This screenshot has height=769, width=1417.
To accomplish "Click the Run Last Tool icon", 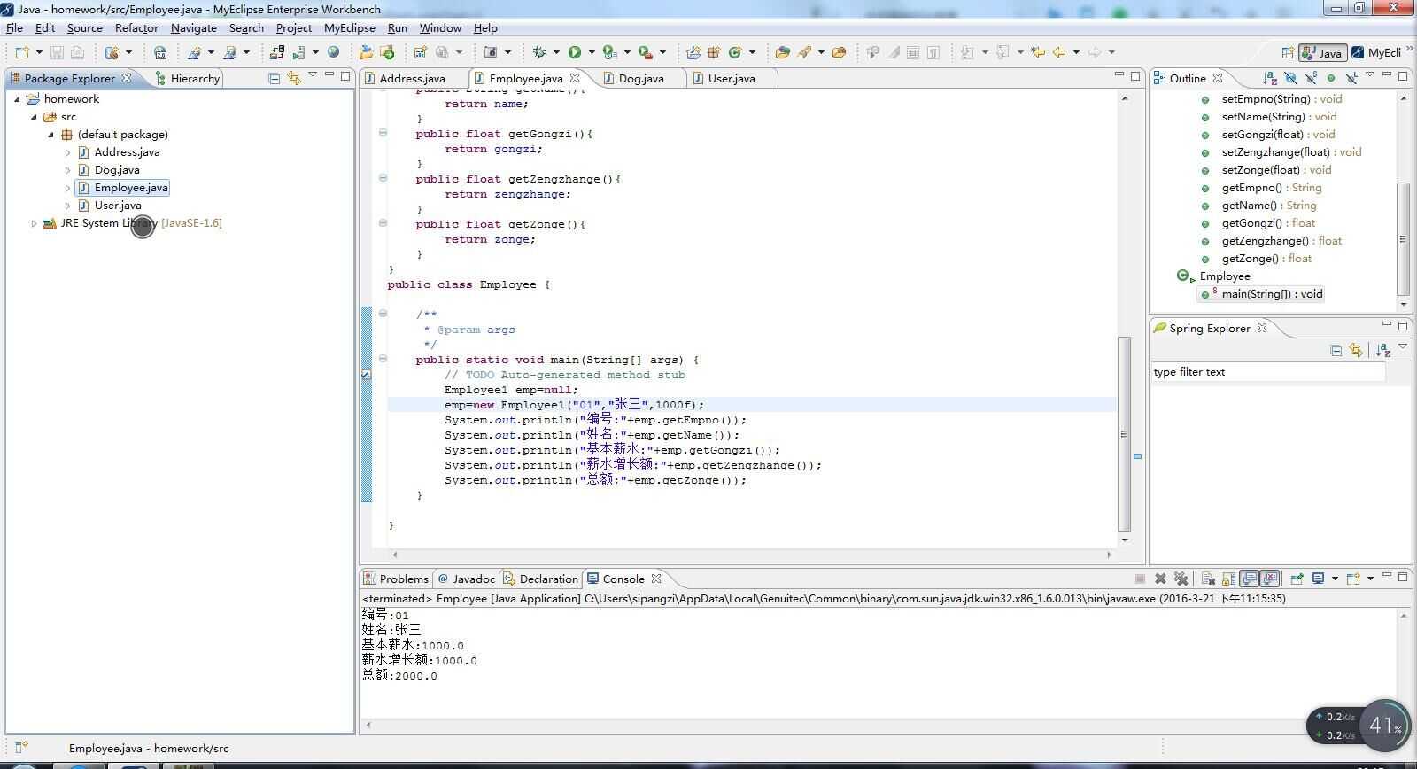I will click(646, 52).
